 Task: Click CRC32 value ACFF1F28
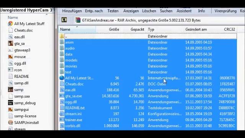pos(227,96)
